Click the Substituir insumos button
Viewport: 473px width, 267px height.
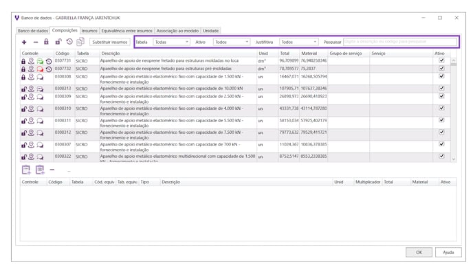coord(110,42)
